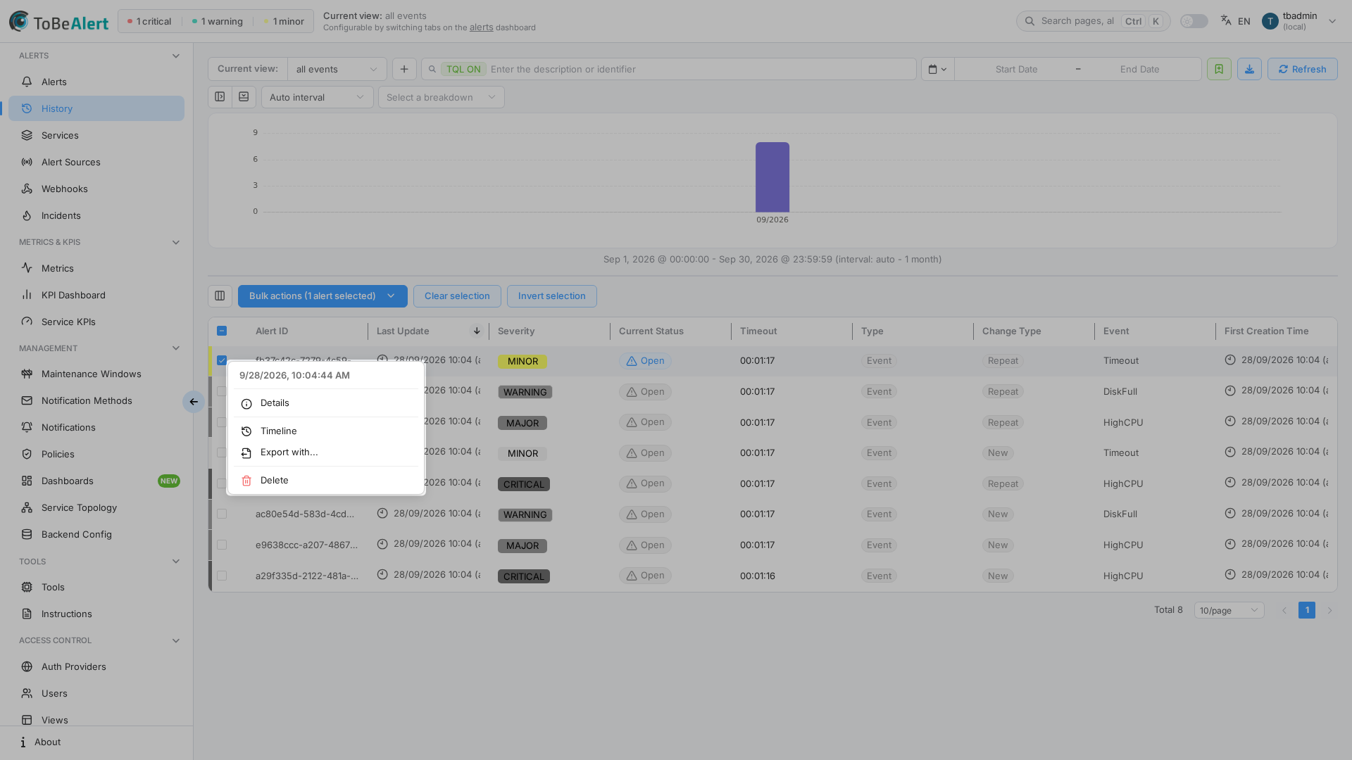This screenshot has width=1352, height=760.
Task: Click the 09/2026 chart bar
Action: 772,177
